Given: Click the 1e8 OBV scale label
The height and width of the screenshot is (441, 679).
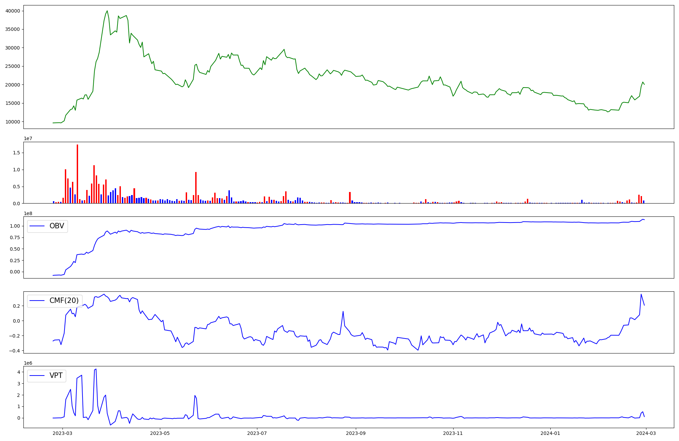Looking at the screenshot, I should pyautogui.click(x=28, y=213).
